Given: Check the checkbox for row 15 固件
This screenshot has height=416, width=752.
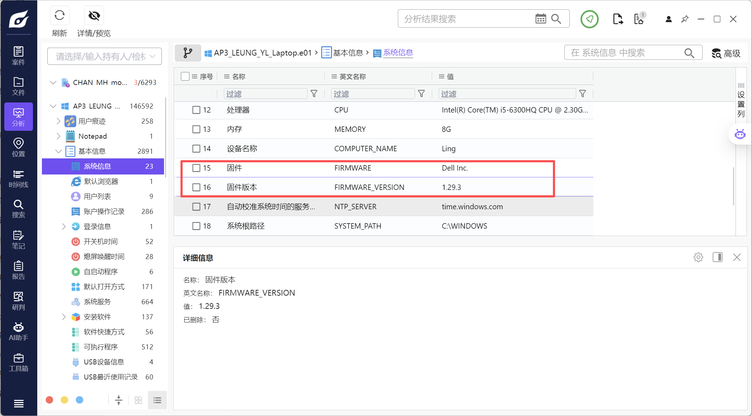Looking at the screenshot, I should point(196,168).
